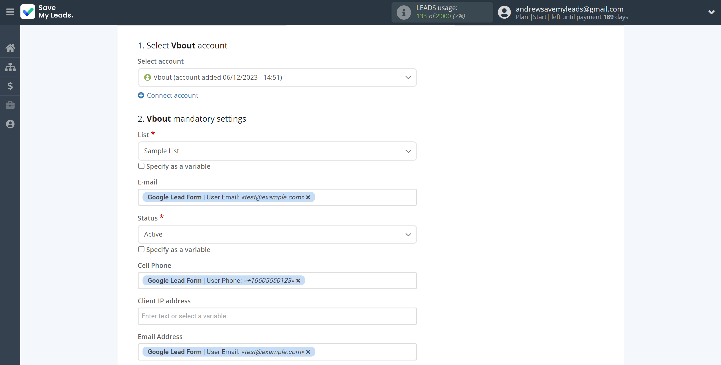The image size is (721, 365).
Task: Open the hamburger menu icon
Action: 10,12
